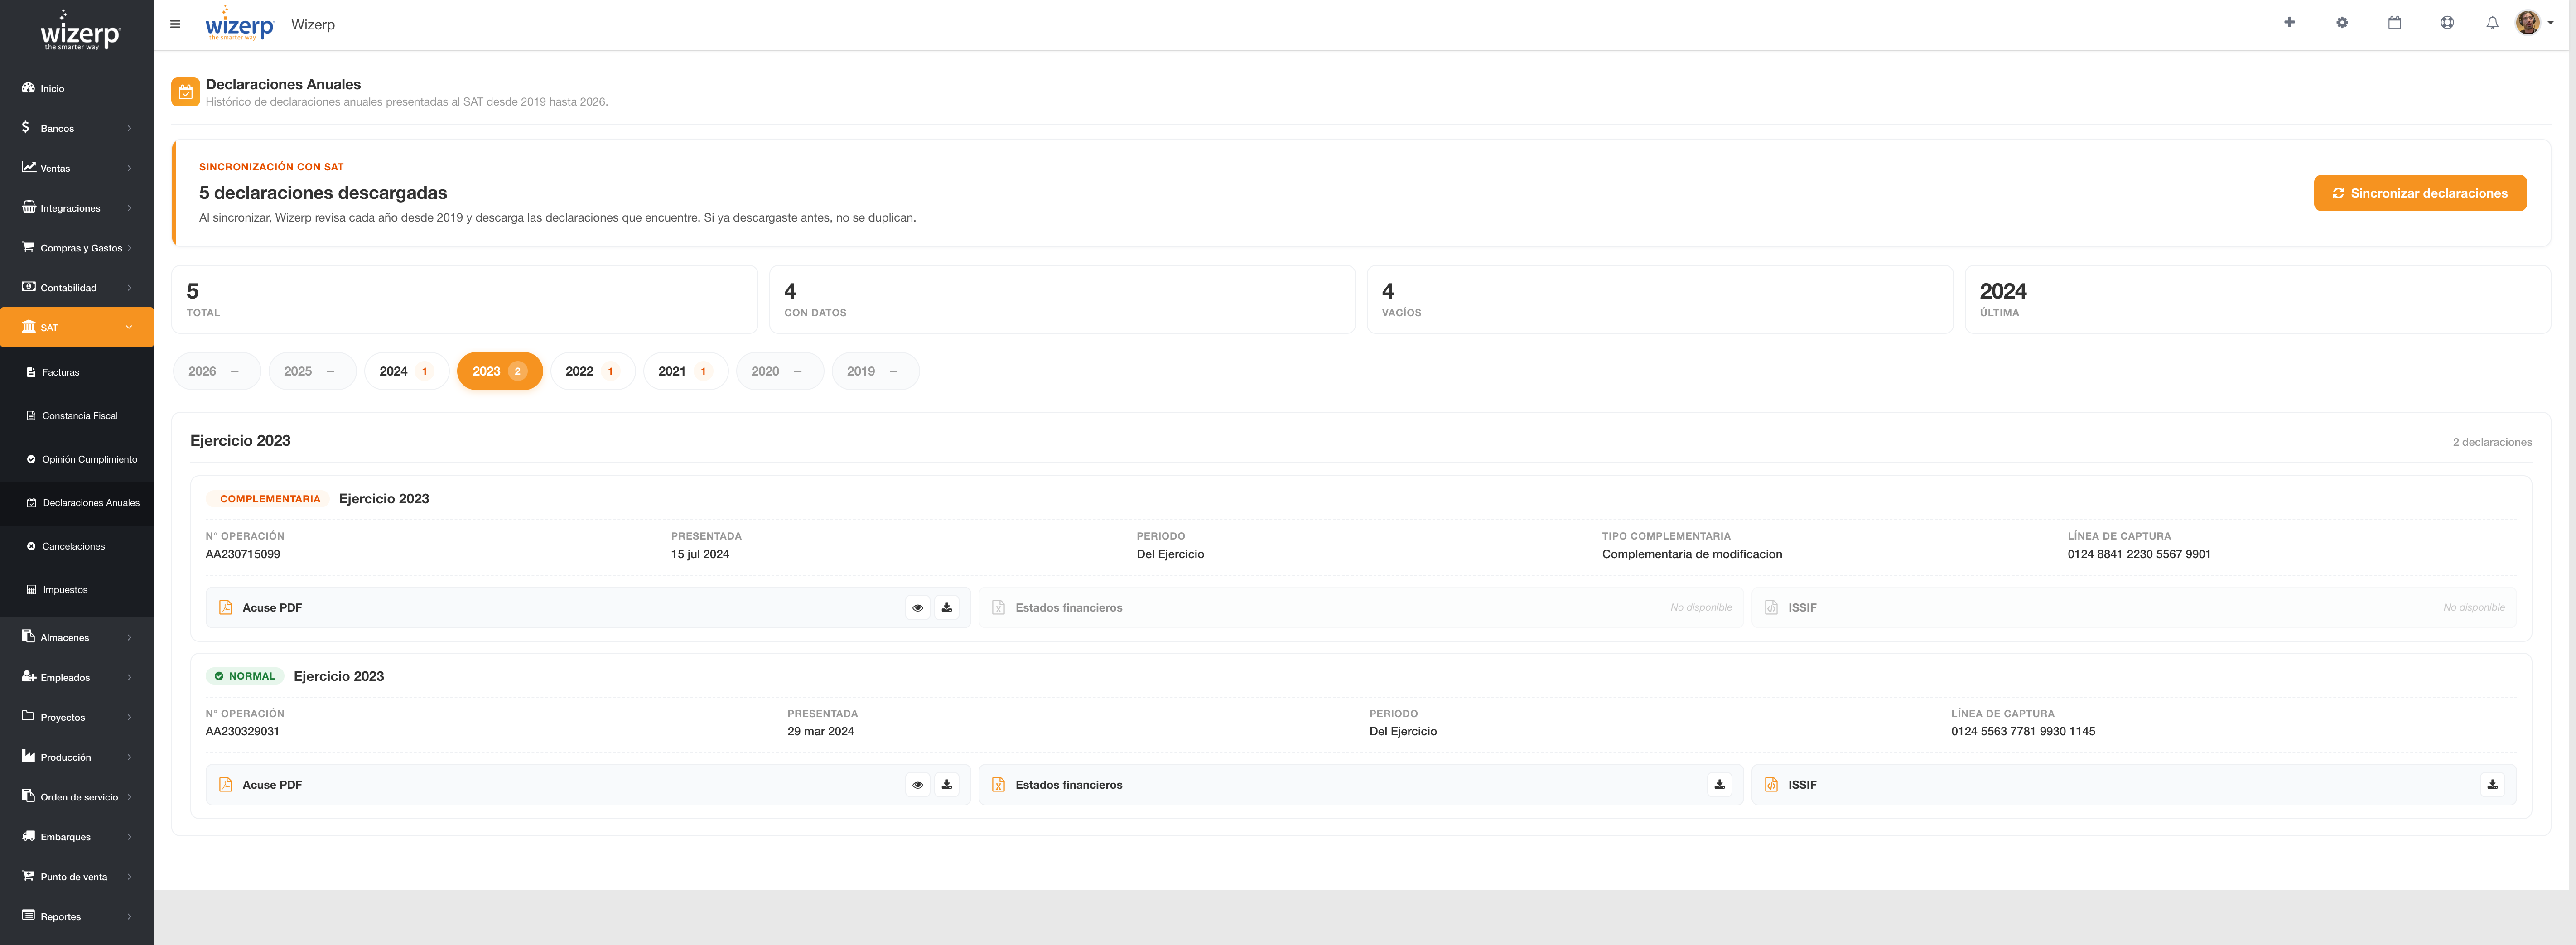
Task: Open notifications bell
Action: pyautogui.click(x=2492, y=22)
